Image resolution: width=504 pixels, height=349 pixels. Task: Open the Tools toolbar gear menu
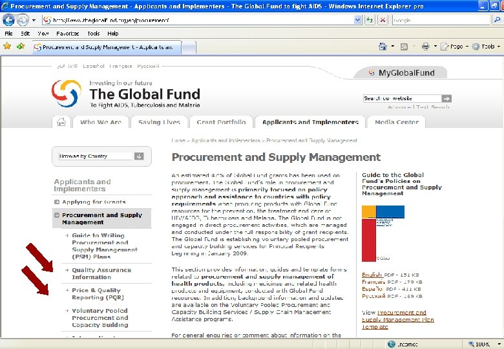pos(486,47)
